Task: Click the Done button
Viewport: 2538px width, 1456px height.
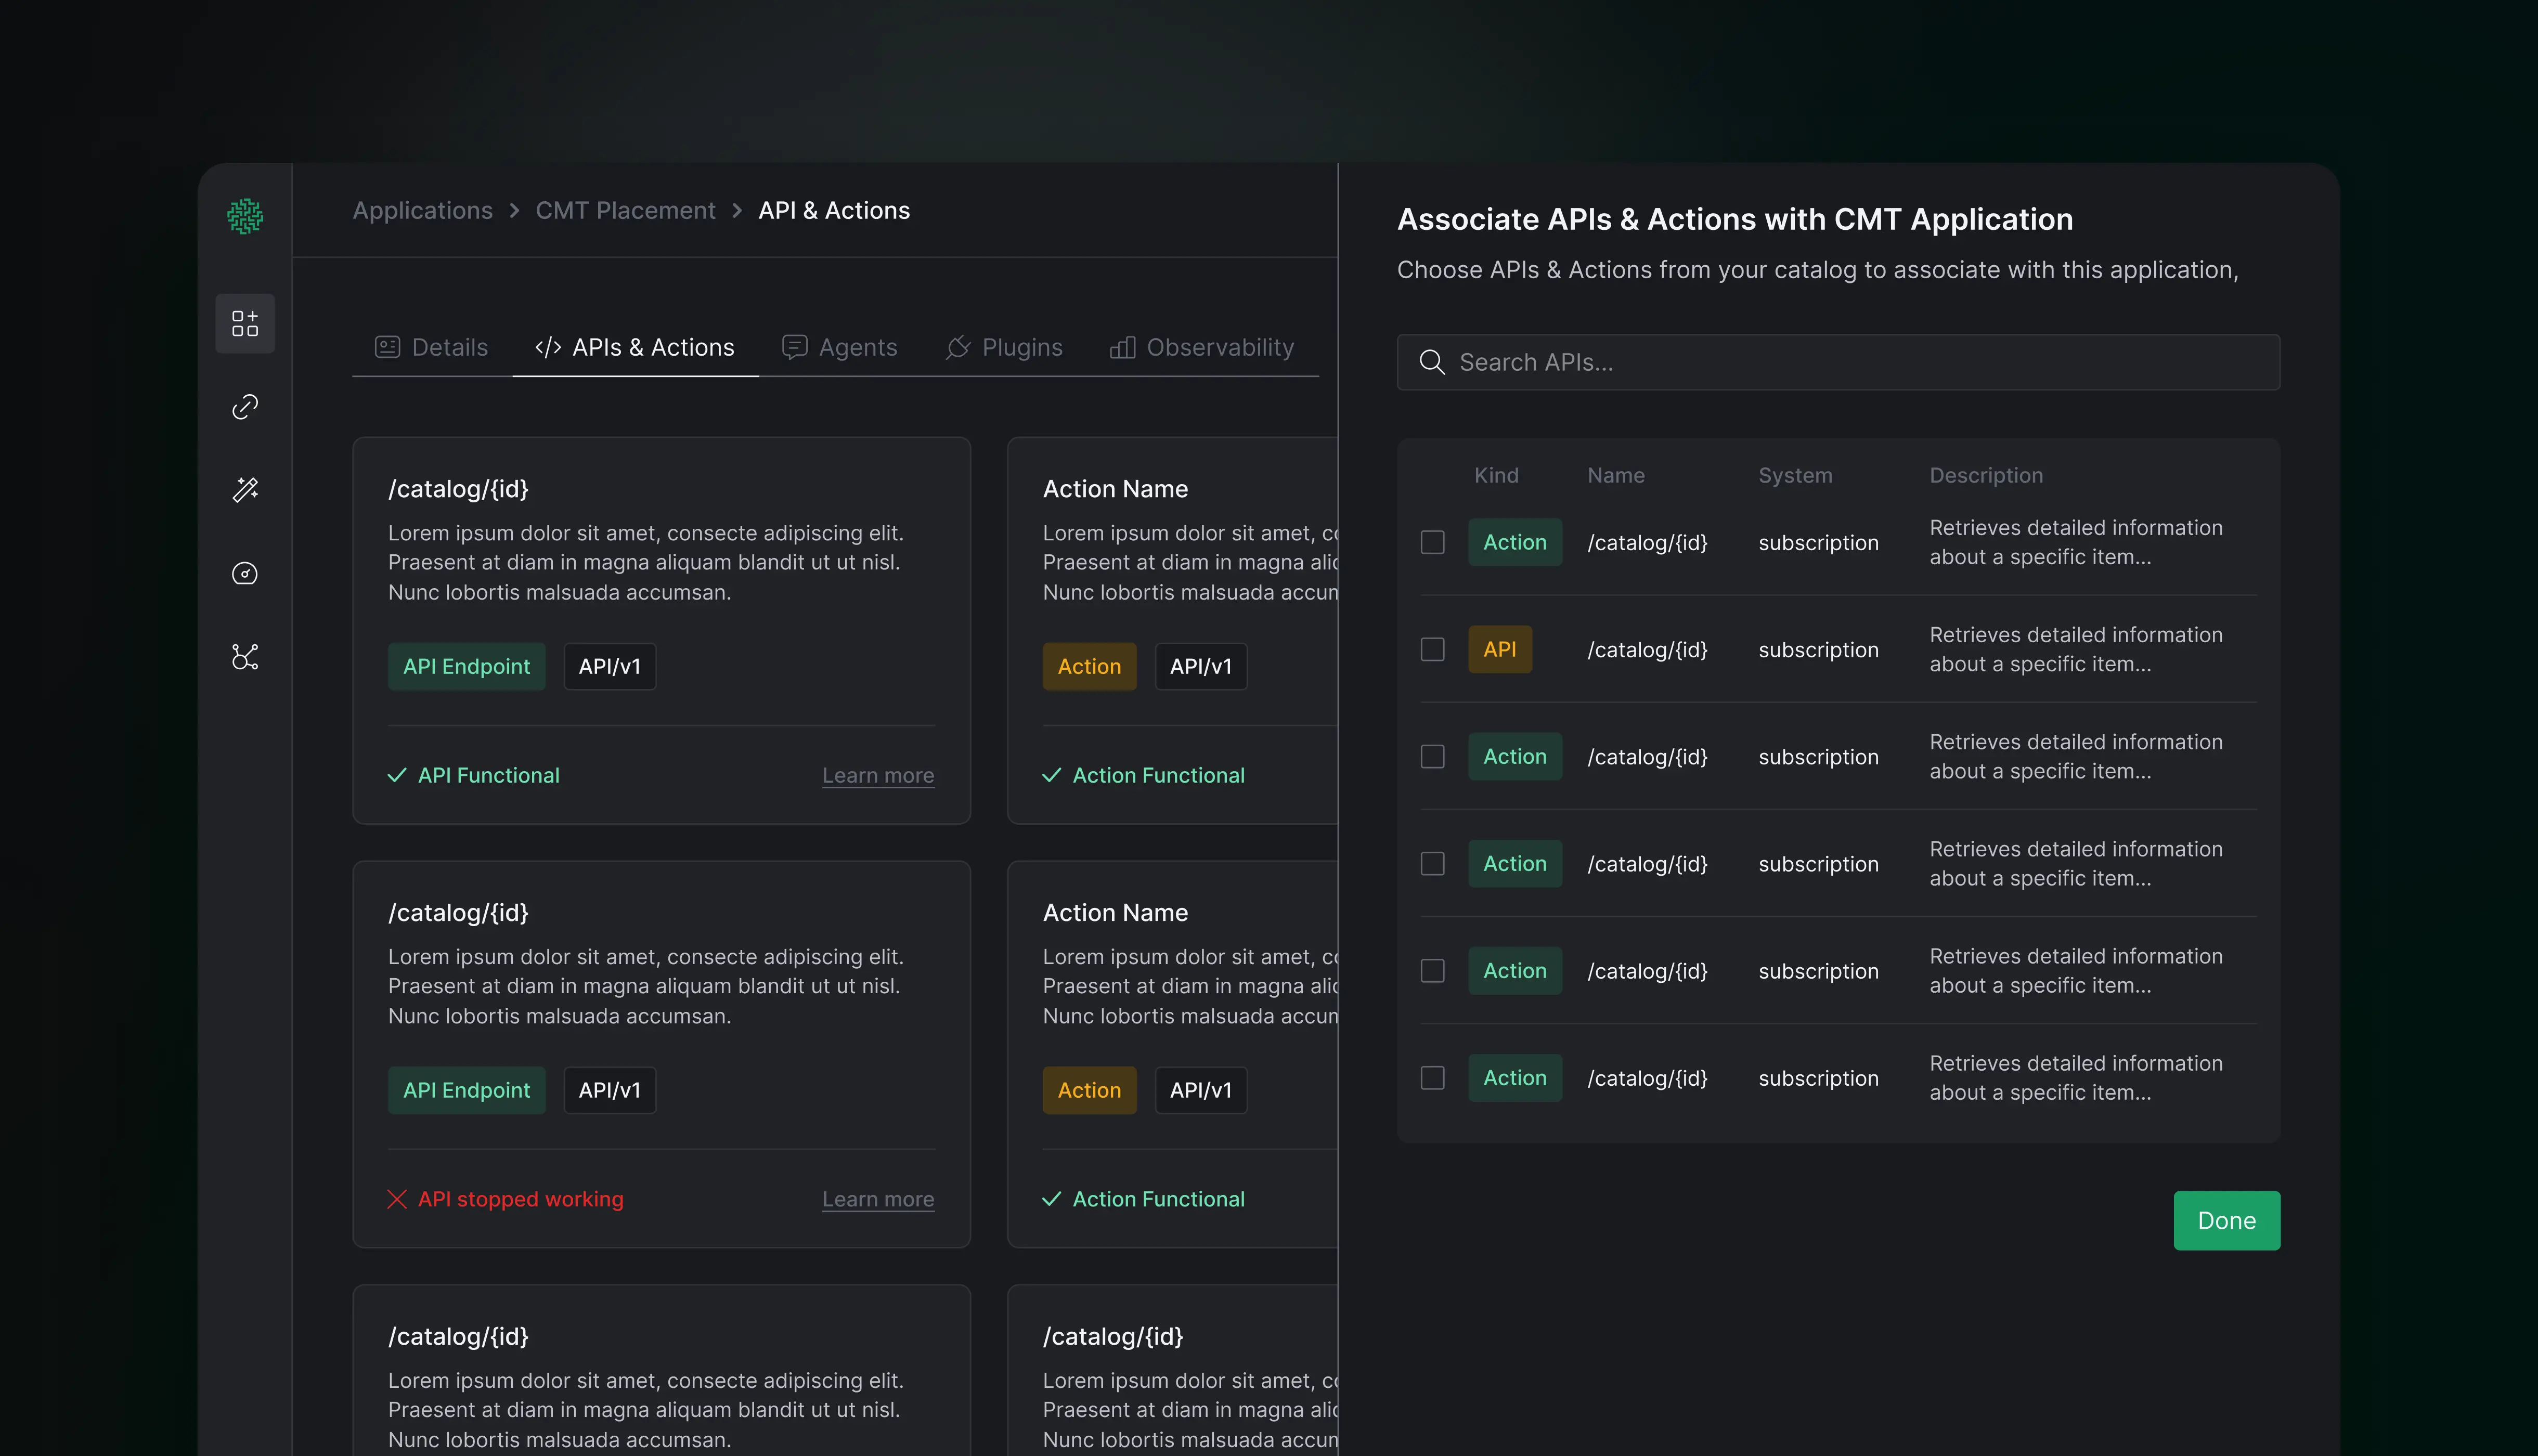Action: point(2227,1220)
